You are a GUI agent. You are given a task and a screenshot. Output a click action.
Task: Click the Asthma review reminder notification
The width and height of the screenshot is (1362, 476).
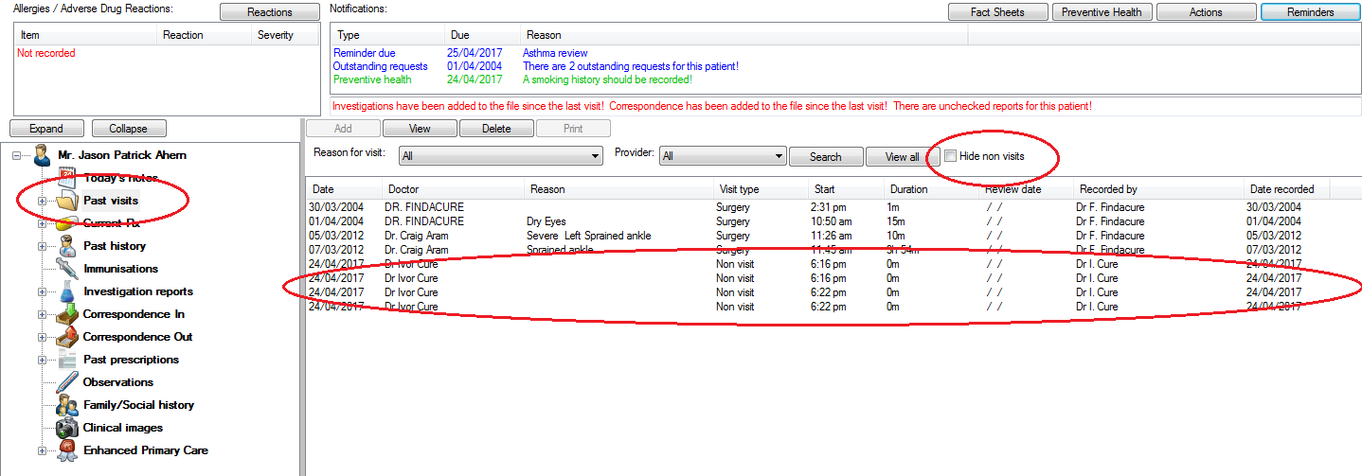coord(555,53)
